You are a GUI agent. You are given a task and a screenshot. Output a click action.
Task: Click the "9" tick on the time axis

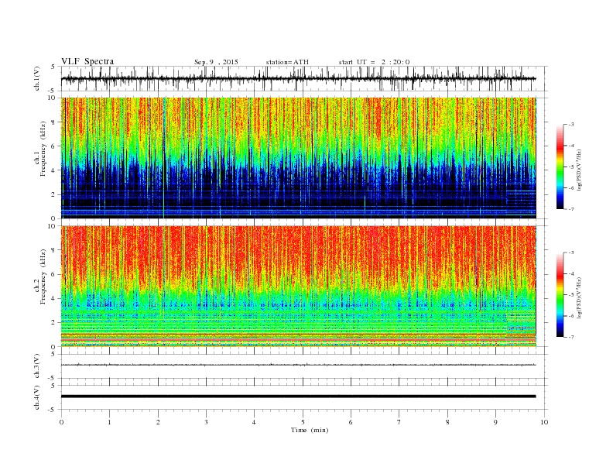click(x=495, y=422)
